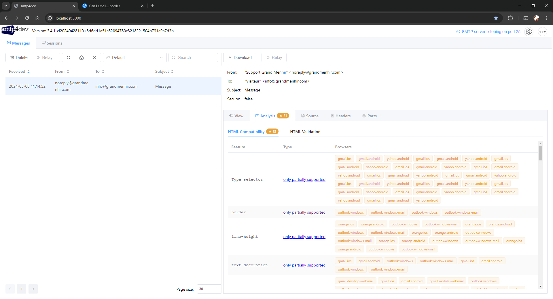Click the scrollbar up arrow
The height and width of the screenshot is (299, 553).
click(540, 143)
